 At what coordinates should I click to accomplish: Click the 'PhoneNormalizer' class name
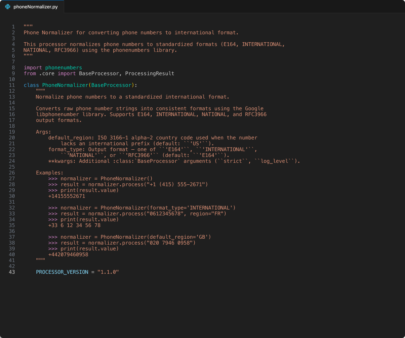point(65,85)
